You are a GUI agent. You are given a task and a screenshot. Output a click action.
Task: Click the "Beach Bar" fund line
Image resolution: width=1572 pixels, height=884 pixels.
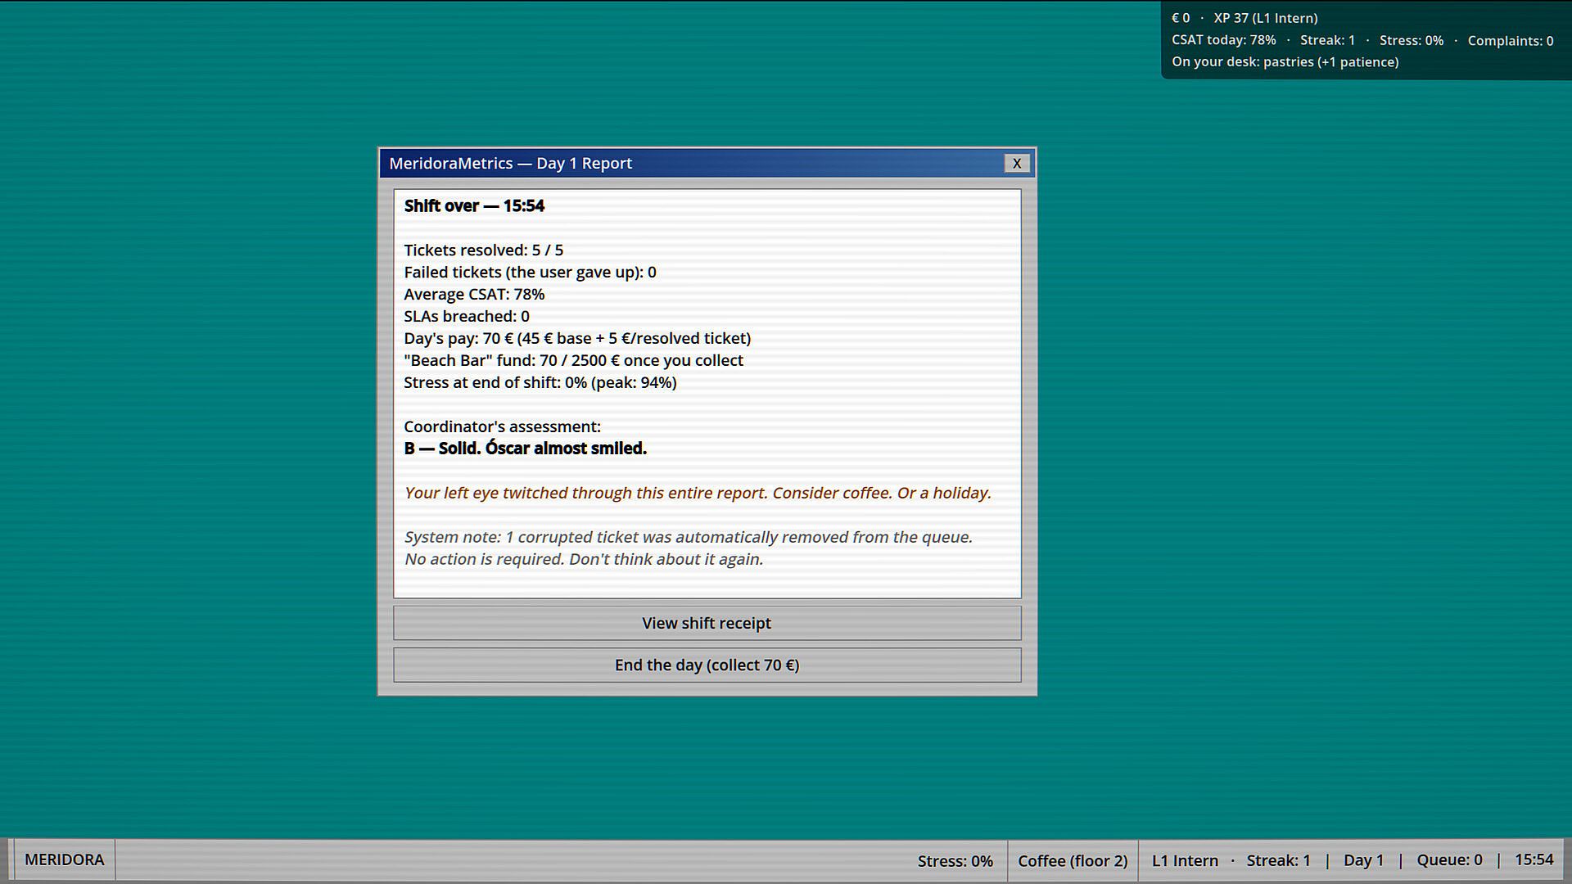tap(573, 360)
